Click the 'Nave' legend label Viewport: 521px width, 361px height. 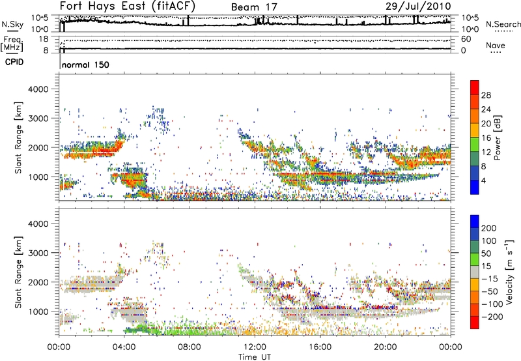495,45
